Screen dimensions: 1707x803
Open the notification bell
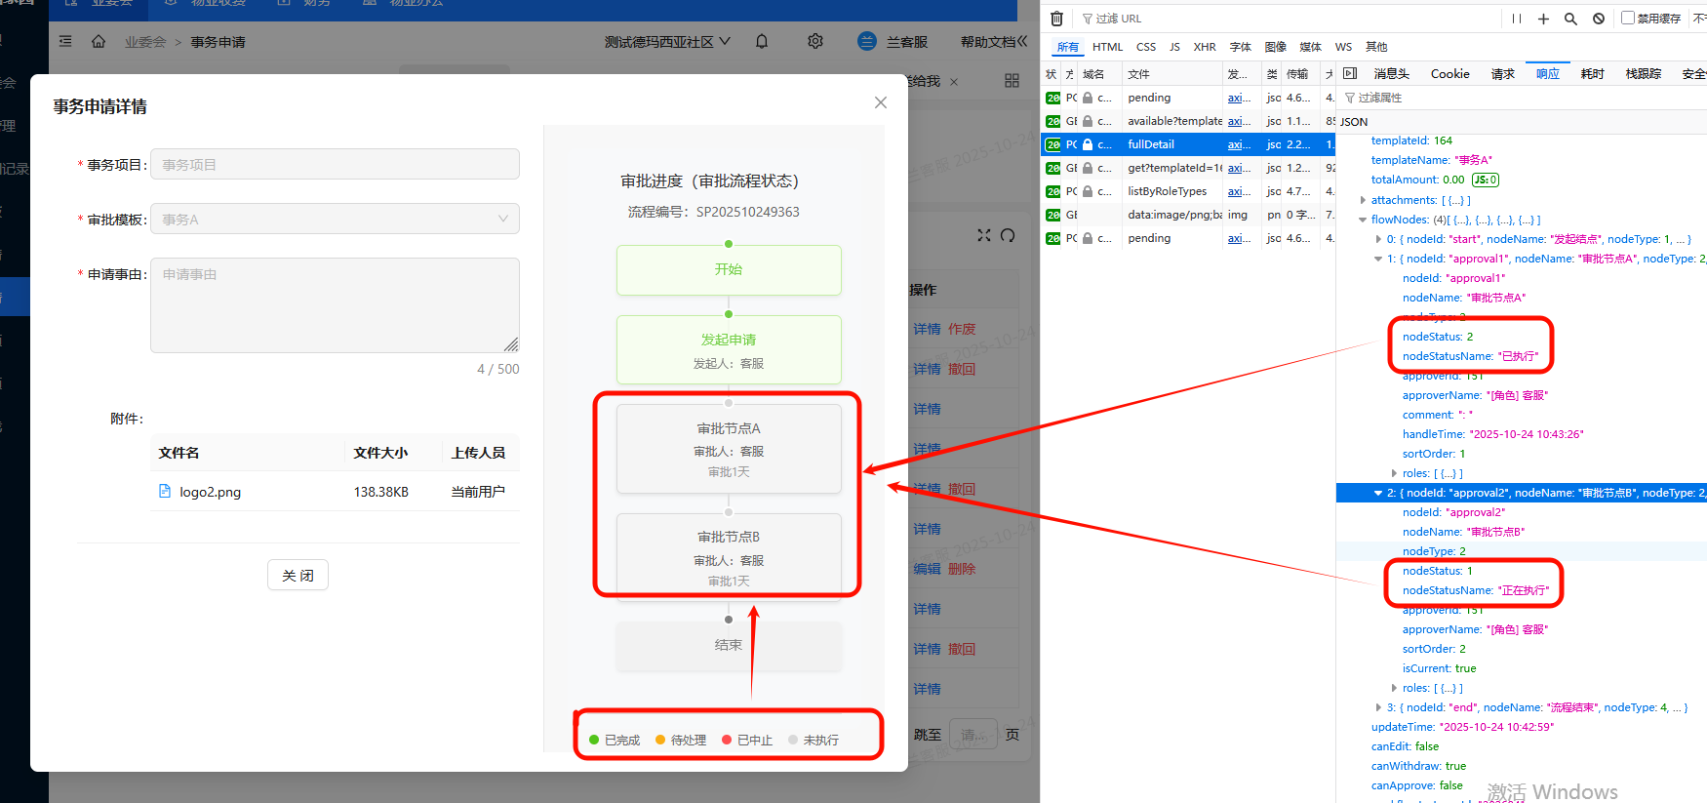tap(762, 41)
